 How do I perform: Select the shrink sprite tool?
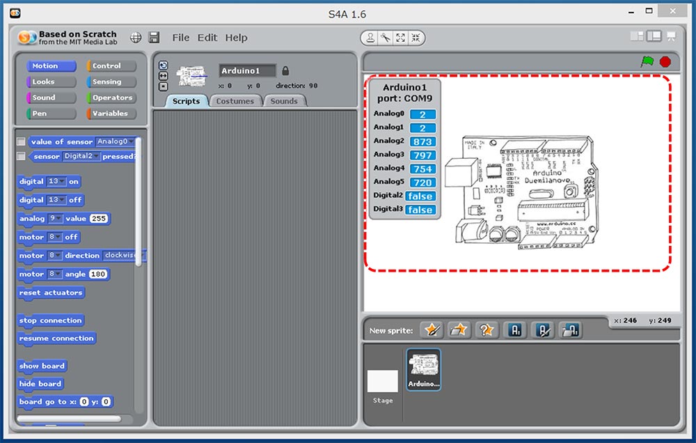pos(416,38)
